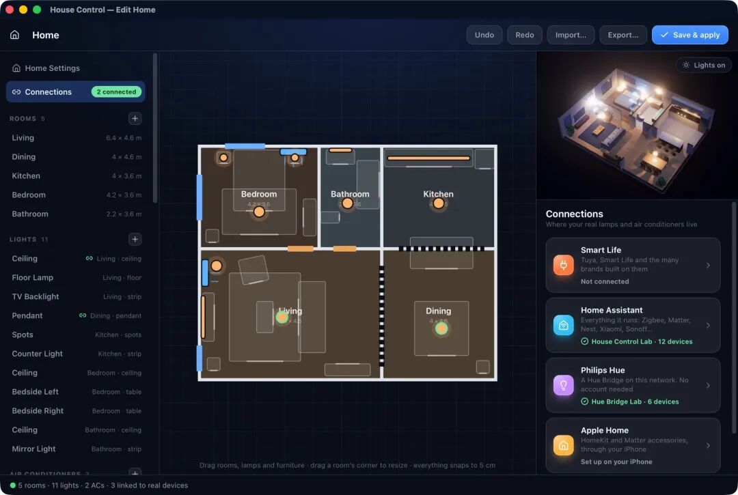The height and width of the screenshot is (495, 738).
Task: Click the Apple Home orange icon
Action: [x=563, y=446]
